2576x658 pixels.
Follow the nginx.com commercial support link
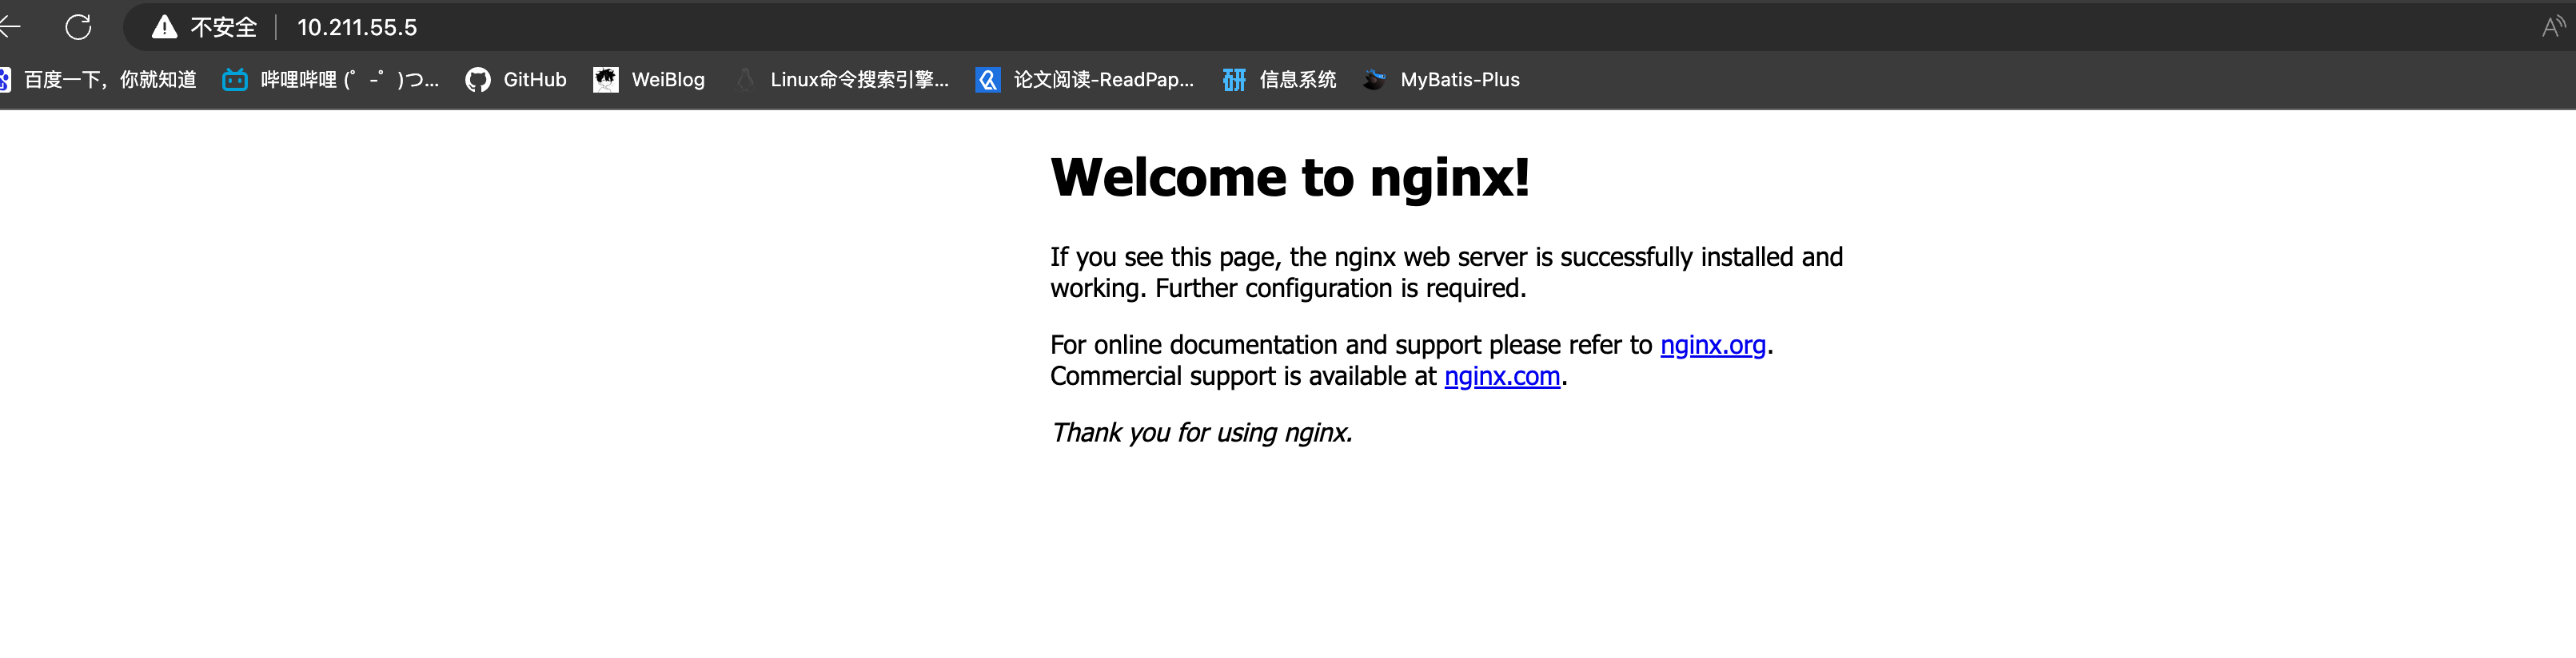(x=1501, y=376)
